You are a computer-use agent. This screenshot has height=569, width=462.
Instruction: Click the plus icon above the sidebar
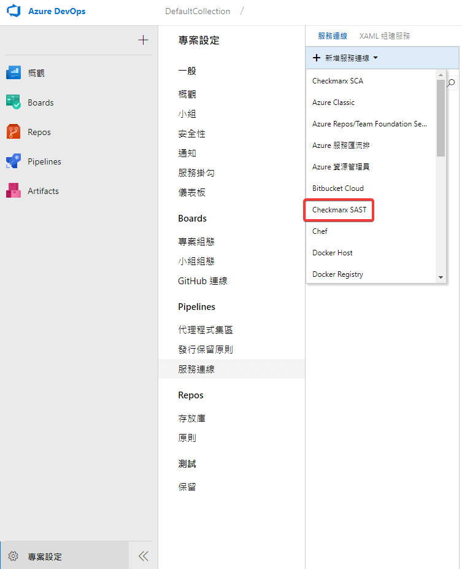click(x=143, y=41)
